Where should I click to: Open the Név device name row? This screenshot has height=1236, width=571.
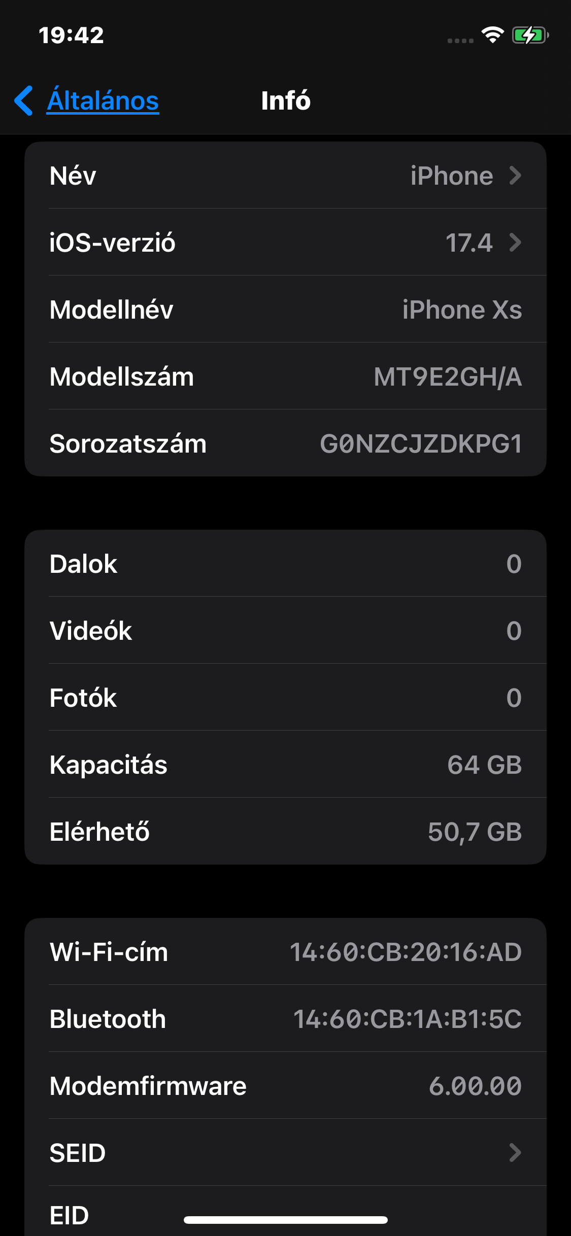[285, 176]
